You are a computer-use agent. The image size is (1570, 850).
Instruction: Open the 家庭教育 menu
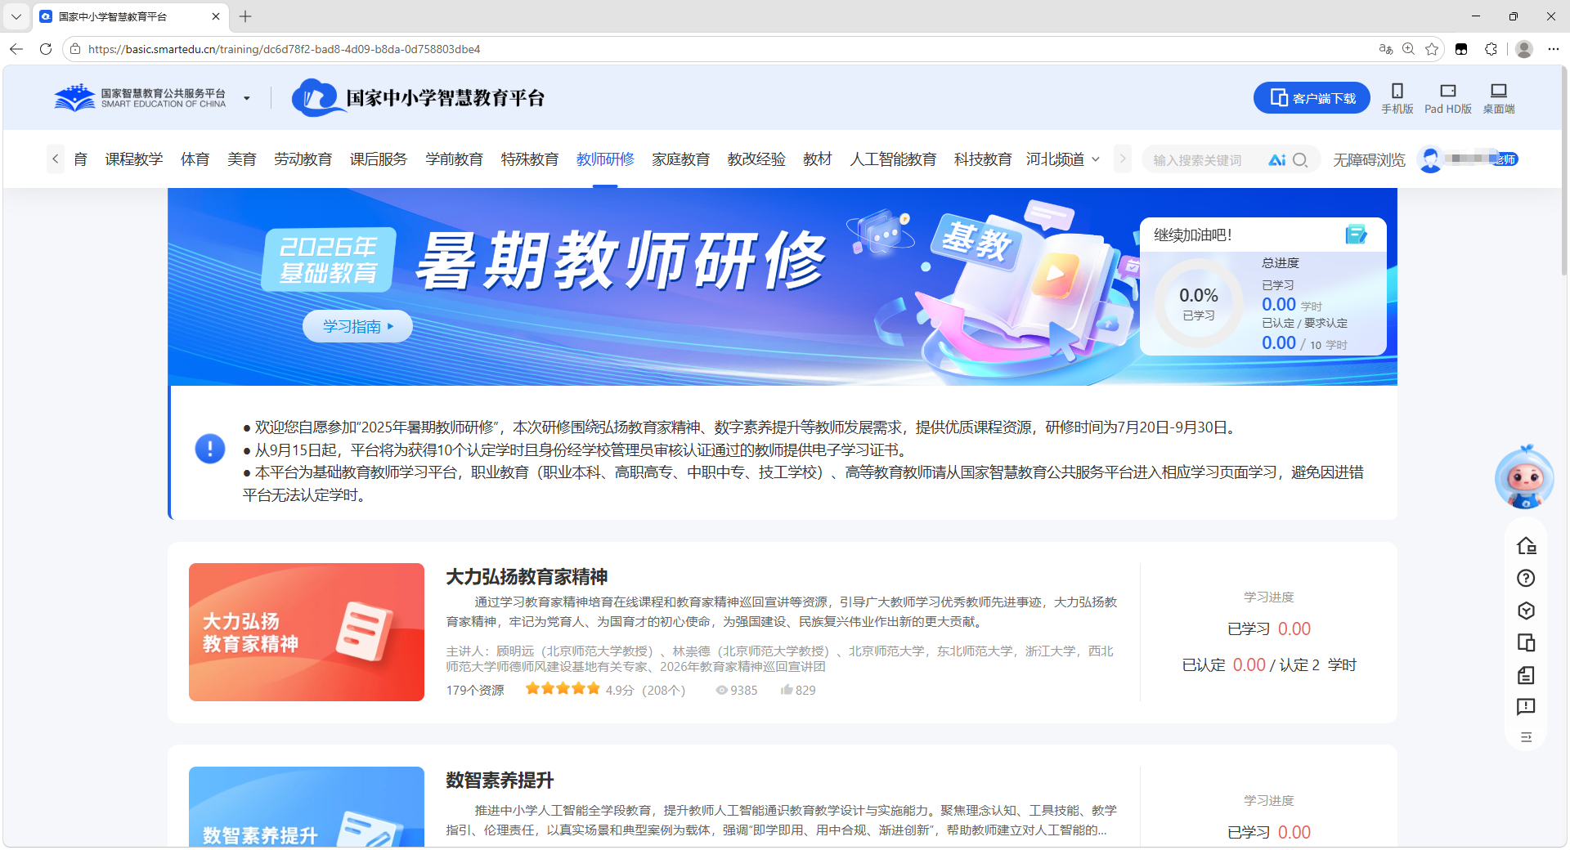[x=681, y=159]
